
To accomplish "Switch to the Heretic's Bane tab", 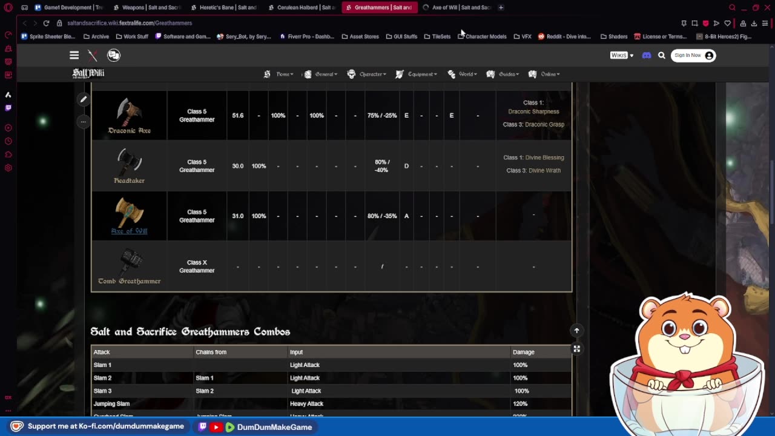I will coord(223,7).
